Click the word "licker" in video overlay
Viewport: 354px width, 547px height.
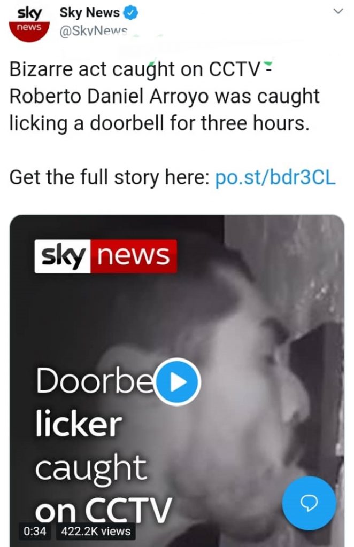pyautogui.click(x=79, y=424)
